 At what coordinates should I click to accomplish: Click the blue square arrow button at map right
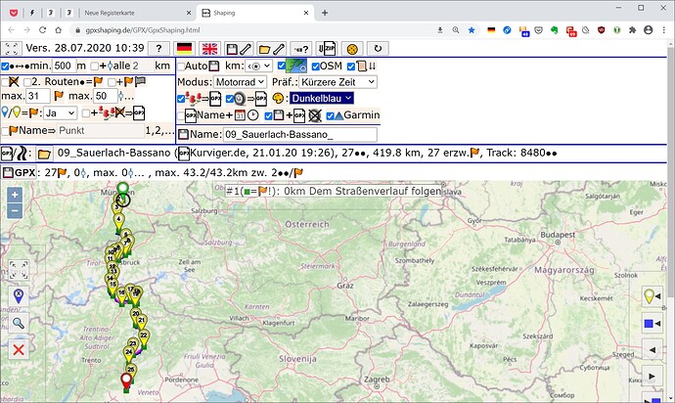point(652,324)
